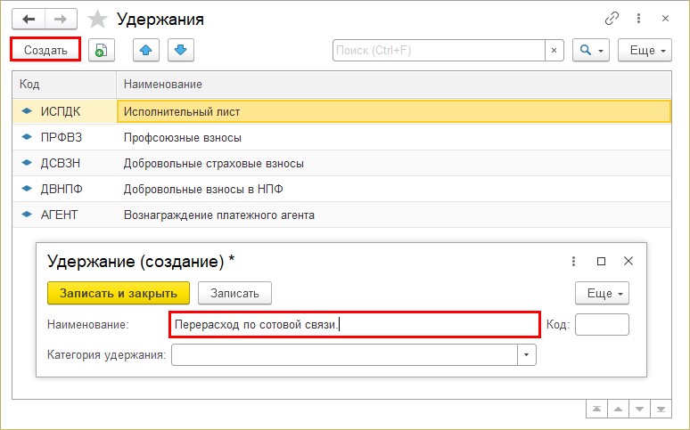690x430 pixels.
Task: Click the forward navigation arrow
Action: pyautogui.click(x=61, y=20)
